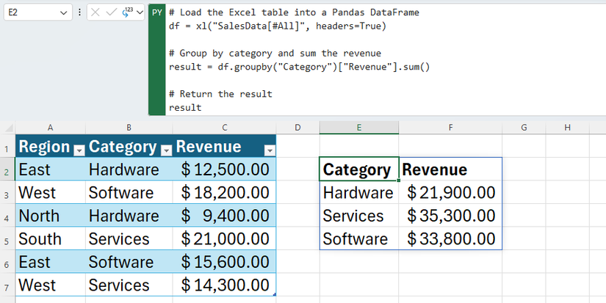The image size is (606, 303).
Task: Click the Python output type icon
Action: pyautogui.click(x=129, y=12)
